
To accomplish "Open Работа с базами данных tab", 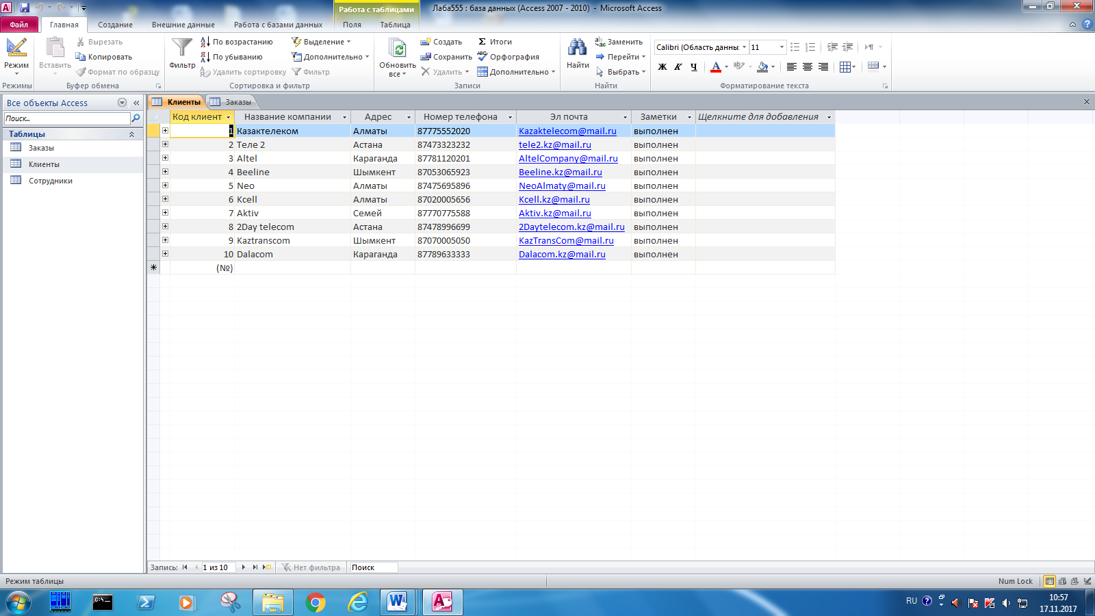I will click(278, 25).
